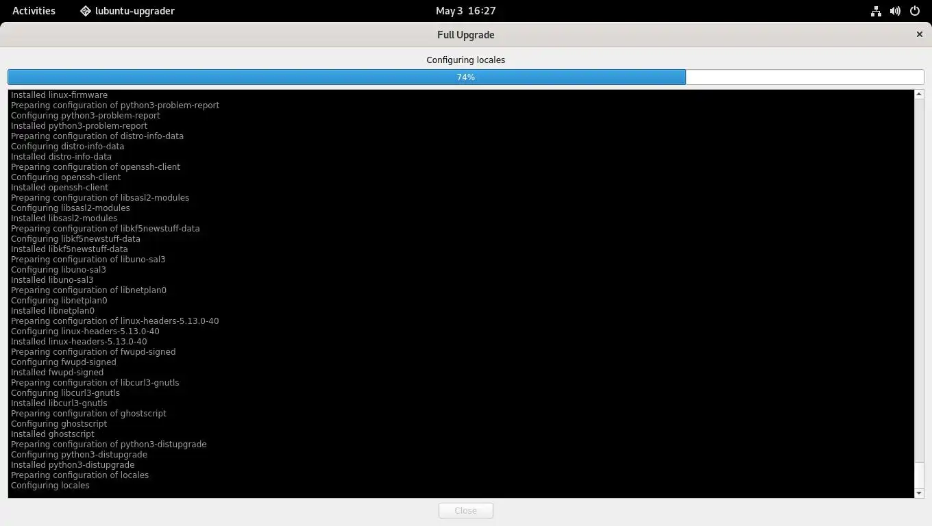
Task: Select the line 'Configuring ghostscript'
Action: click(x=59, y=424)
